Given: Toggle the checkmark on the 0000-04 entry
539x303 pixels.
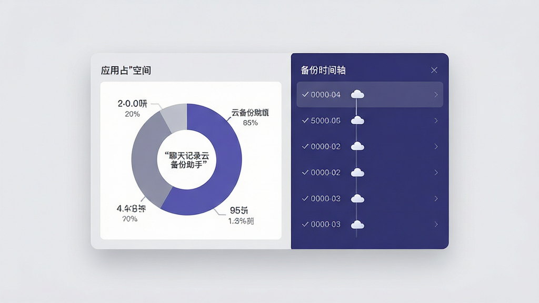Looking at the screenshot, I should pyautogui.click(x=305, y=95).
